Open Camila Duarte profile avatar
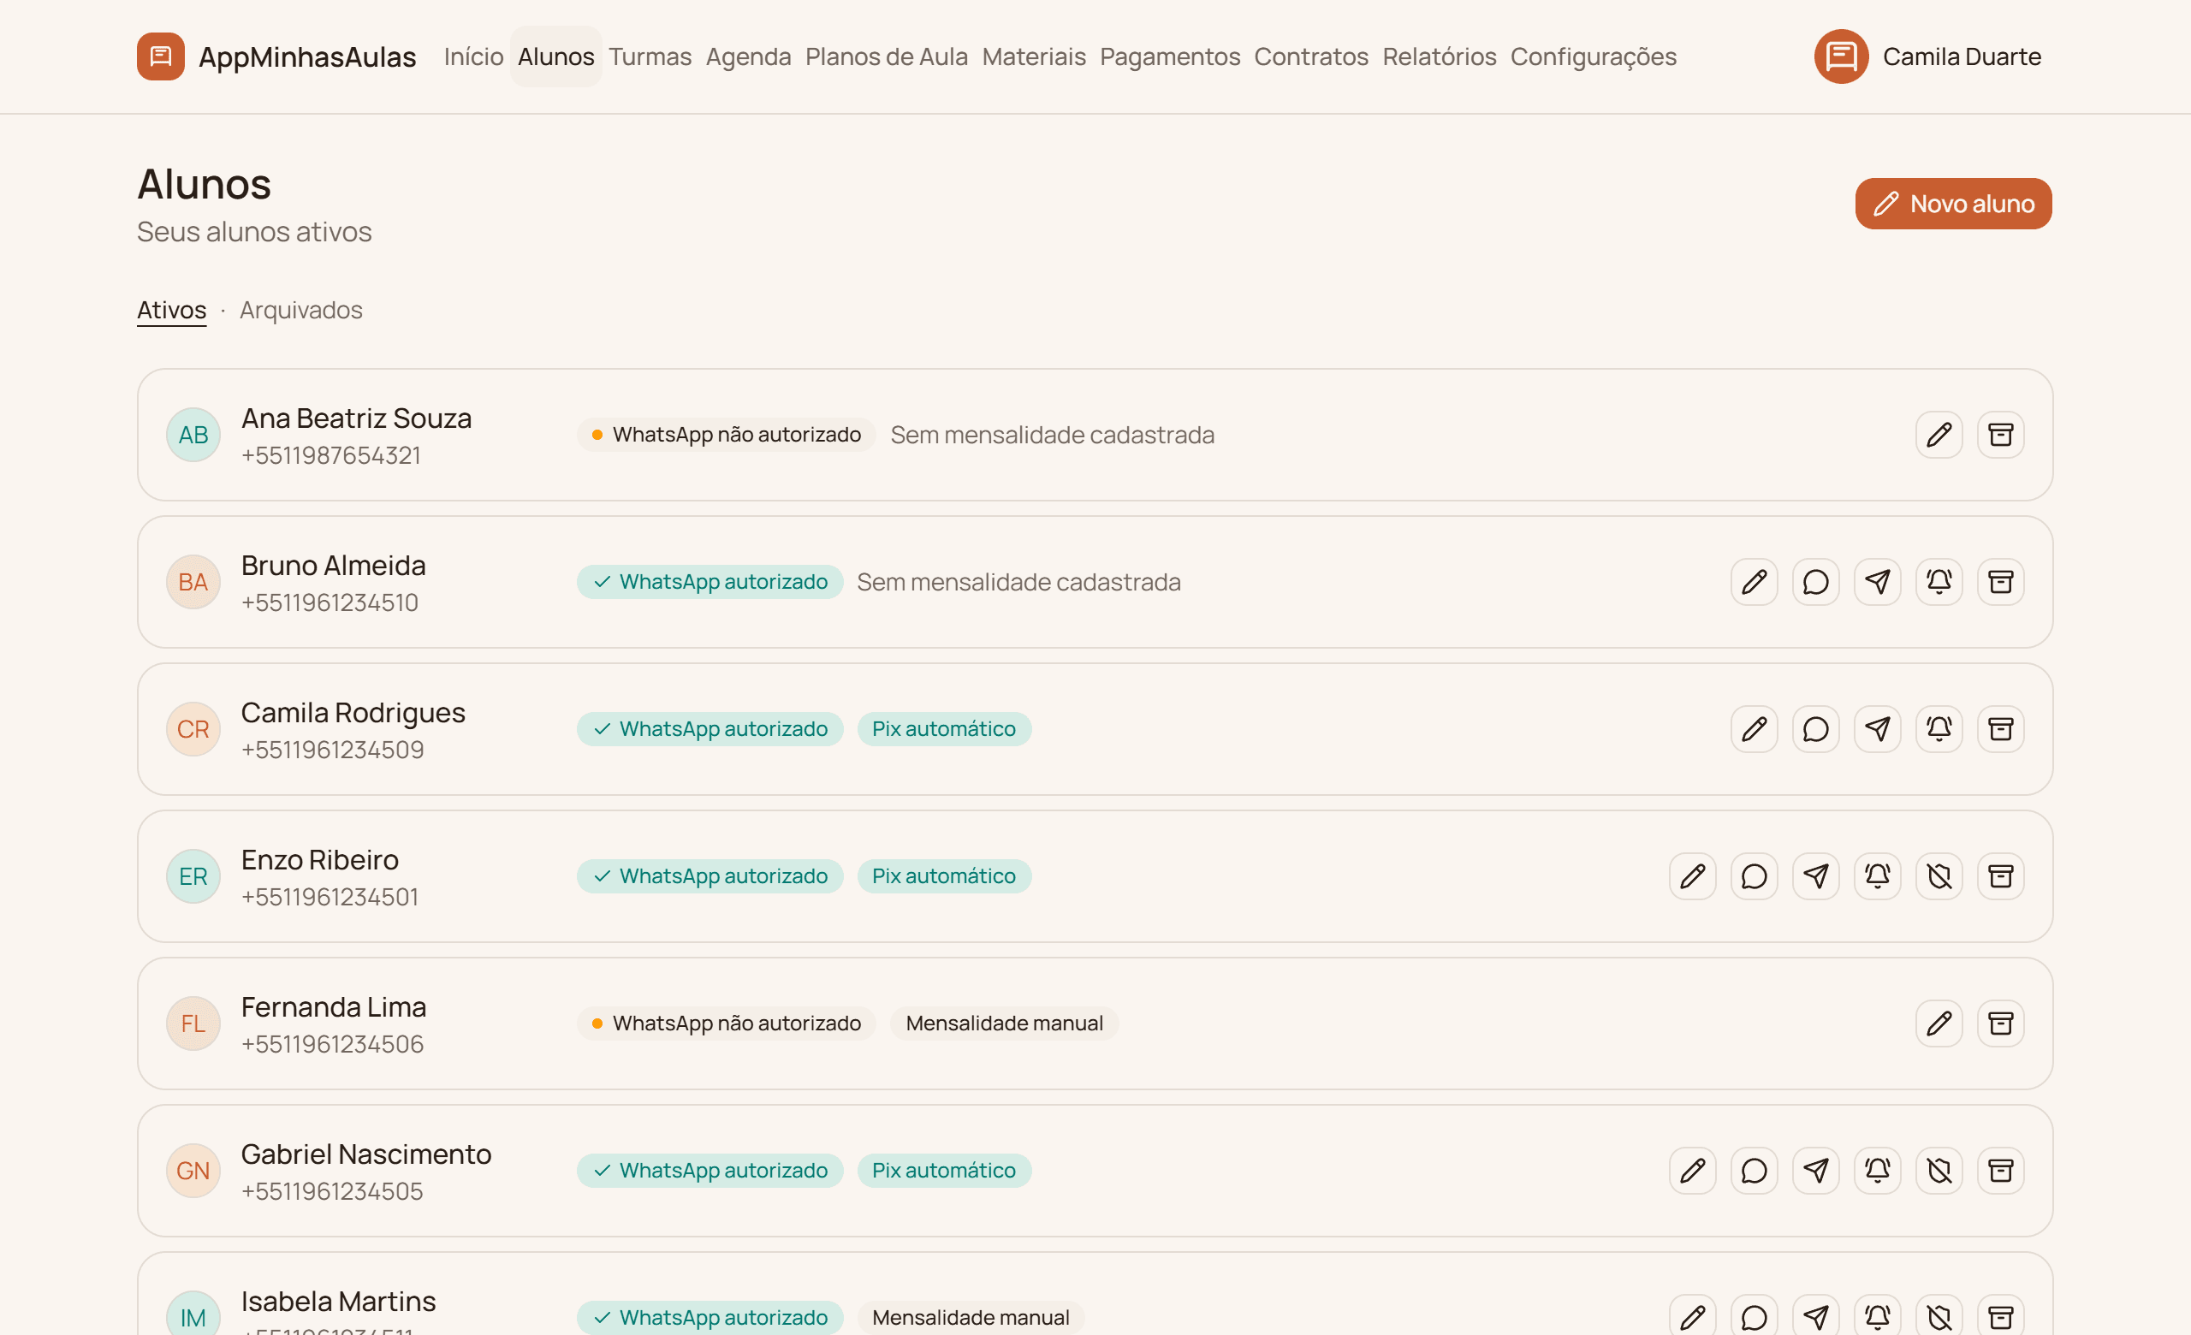 point(1841,56)
